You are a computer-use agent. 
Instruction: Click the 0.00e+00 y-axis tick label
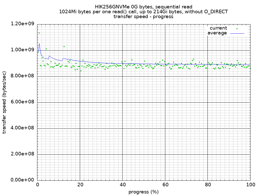tap(23, 180)
